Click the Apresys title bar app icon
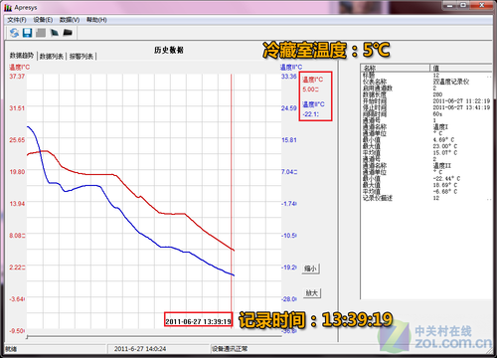This screenshot has width=497, height=358. pos(9,7)
